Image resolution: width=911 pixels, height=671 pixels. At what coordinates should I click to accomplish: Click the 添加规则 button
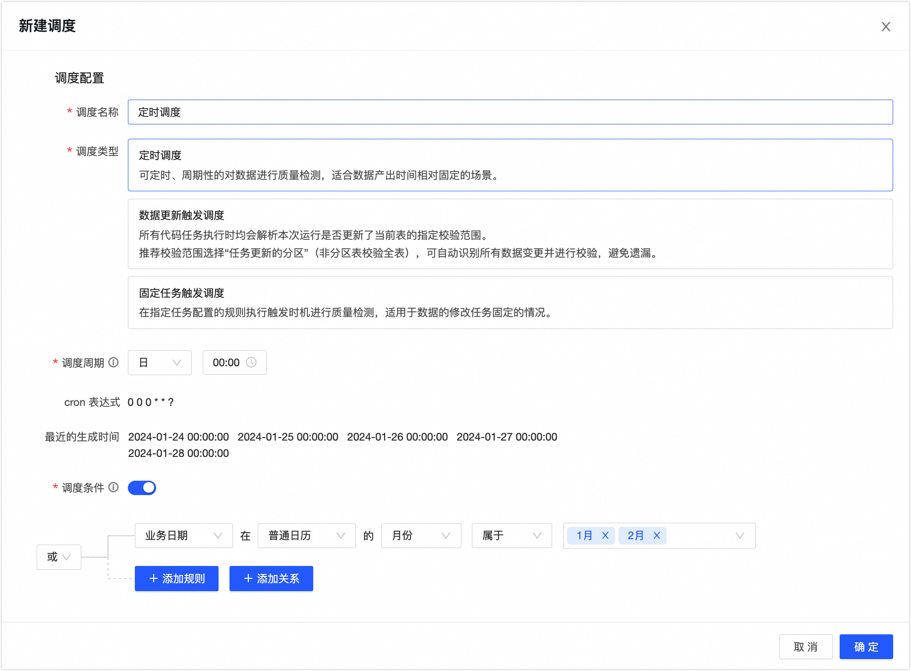pos(176,578)
